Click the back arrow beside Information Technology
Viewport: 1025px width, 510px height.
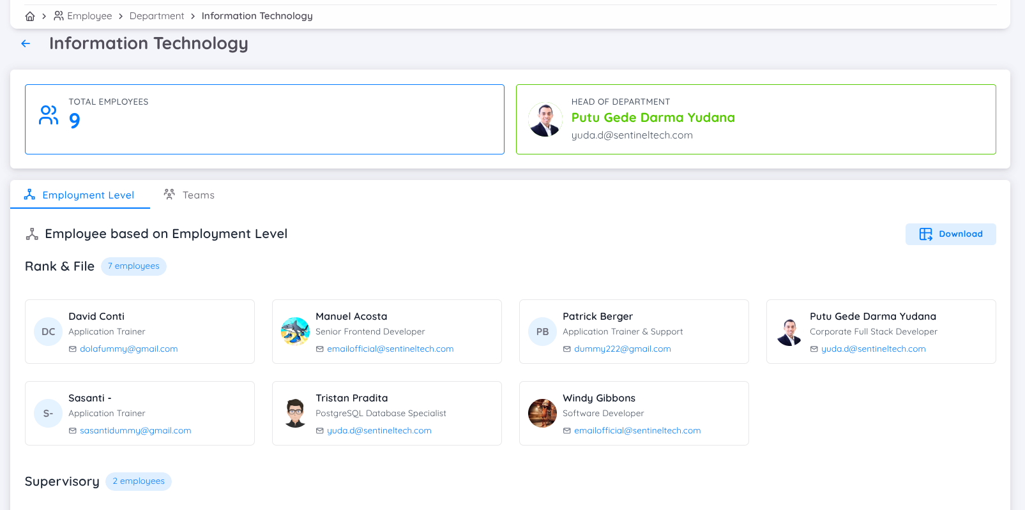click(x=26, y=43)
